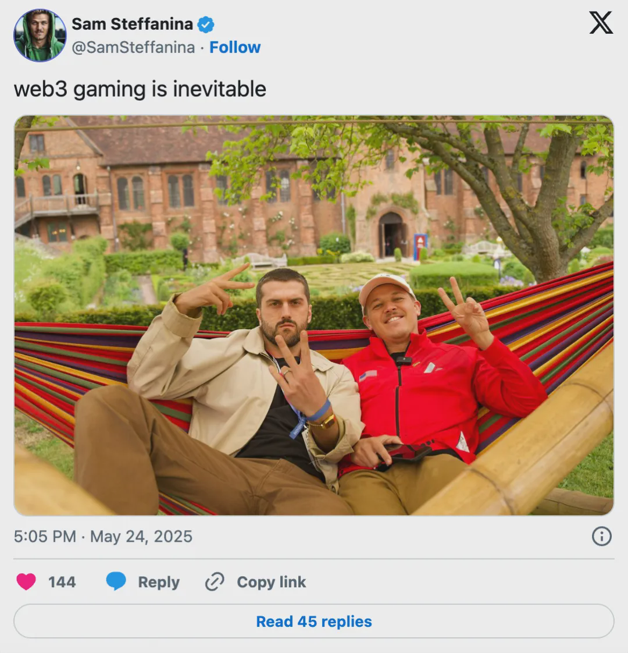Screen dimensions: 628x653
Task: Click the chain link copy icon
Action: [x=215, y=581]
